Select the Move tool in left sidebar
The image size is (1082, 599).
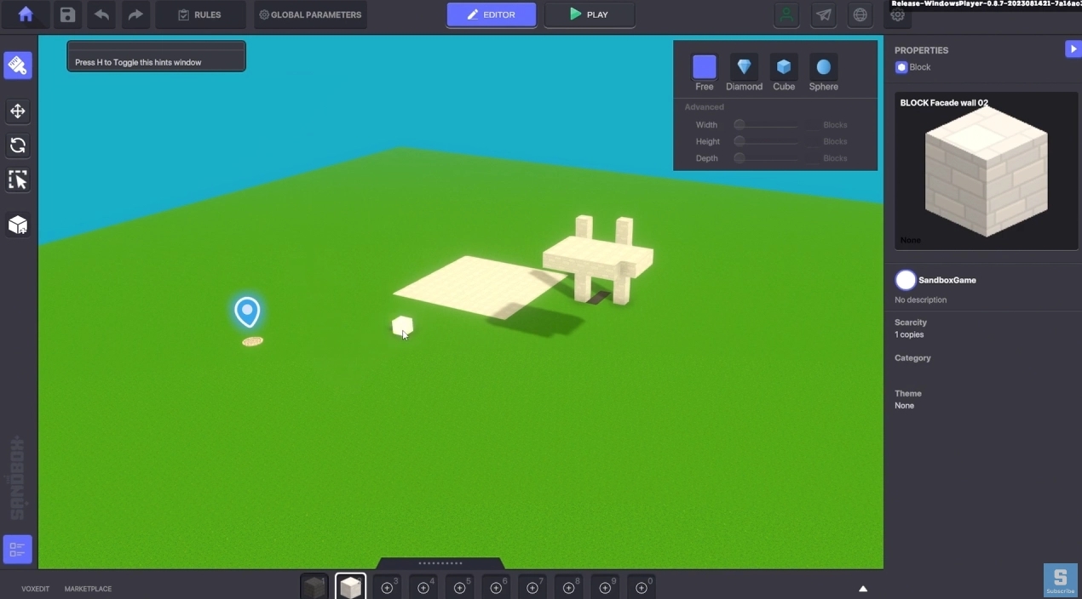(x=18, y=111)
